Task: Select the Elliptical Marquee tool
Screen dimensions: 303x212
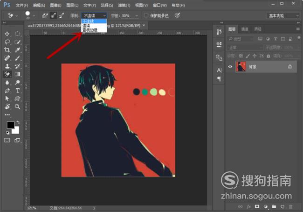Action: (x=17, y=34)
